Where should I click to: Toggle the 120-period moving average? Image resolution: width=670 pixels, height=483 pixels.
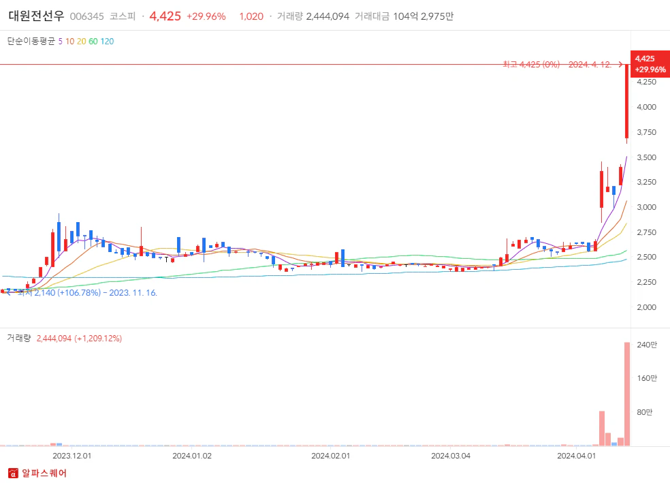coord(106,42)
